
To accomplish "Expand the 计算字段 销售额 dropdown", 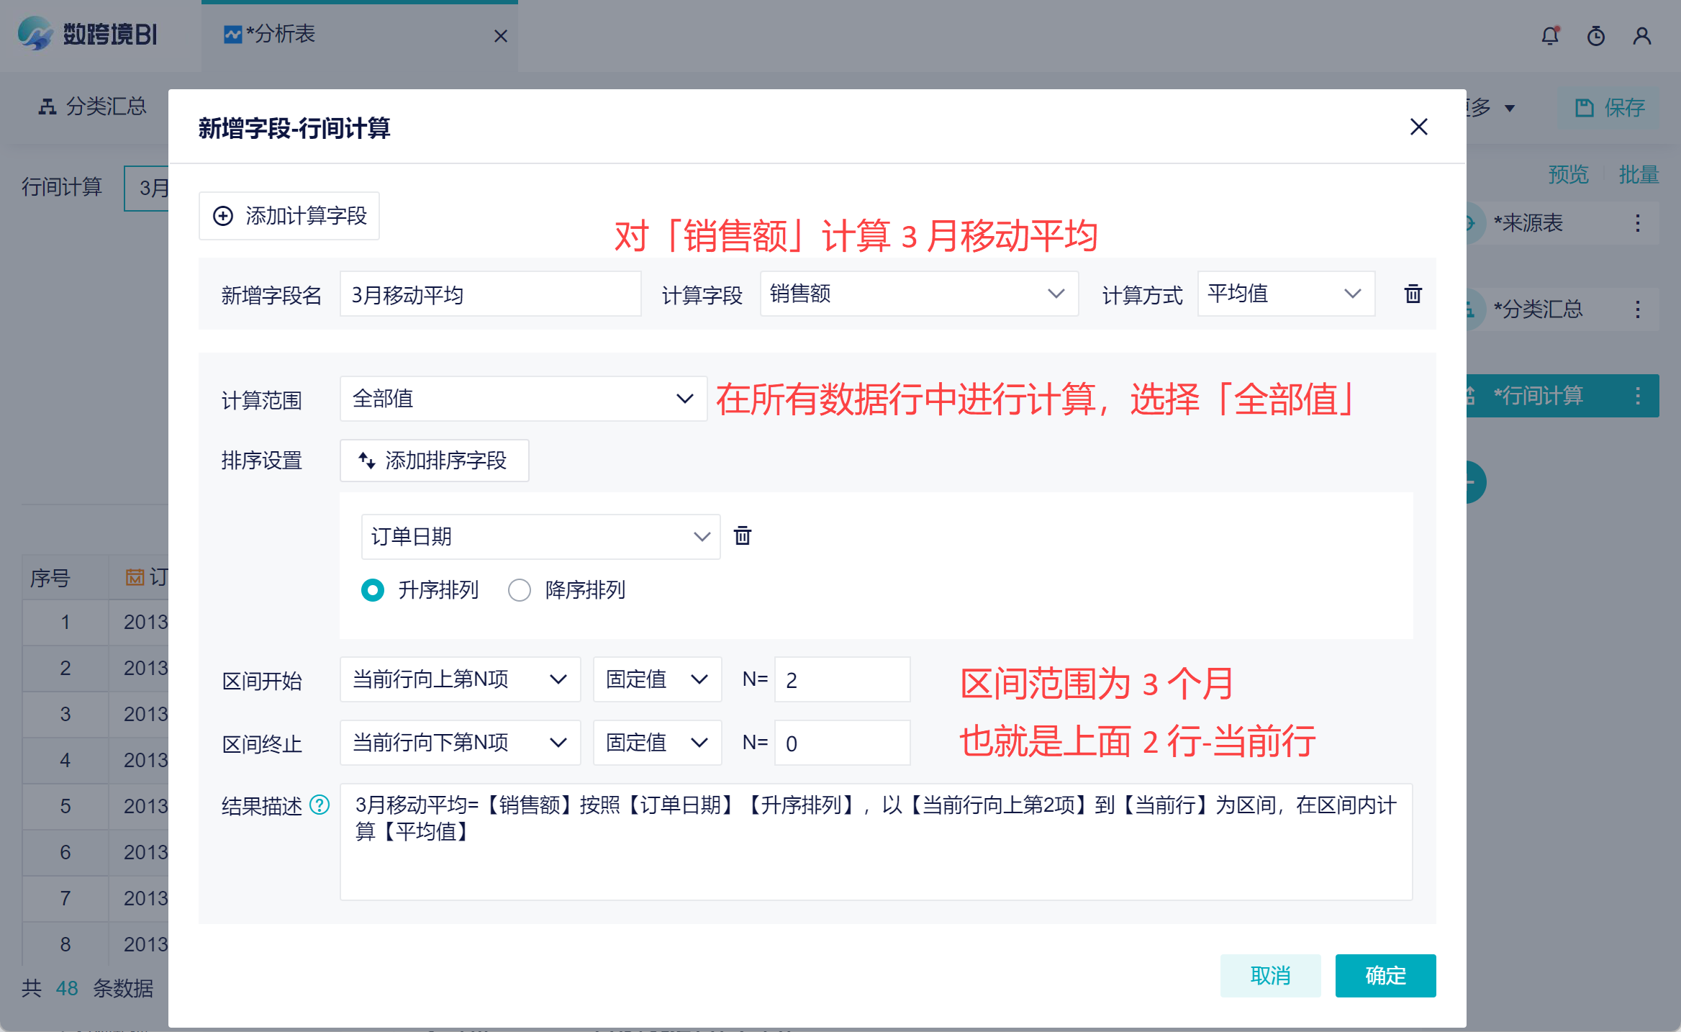I will [x=918, y=294].
